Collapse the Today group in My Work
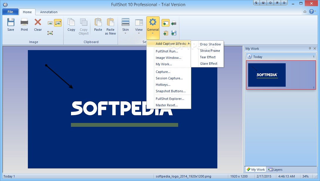This screenshot has height=181, width=320. (249, 57)
